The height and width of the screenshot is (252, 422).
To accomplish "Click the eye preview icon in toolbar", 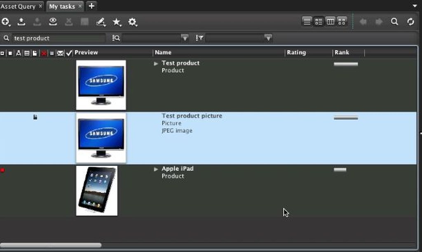I will click(53, 22).
